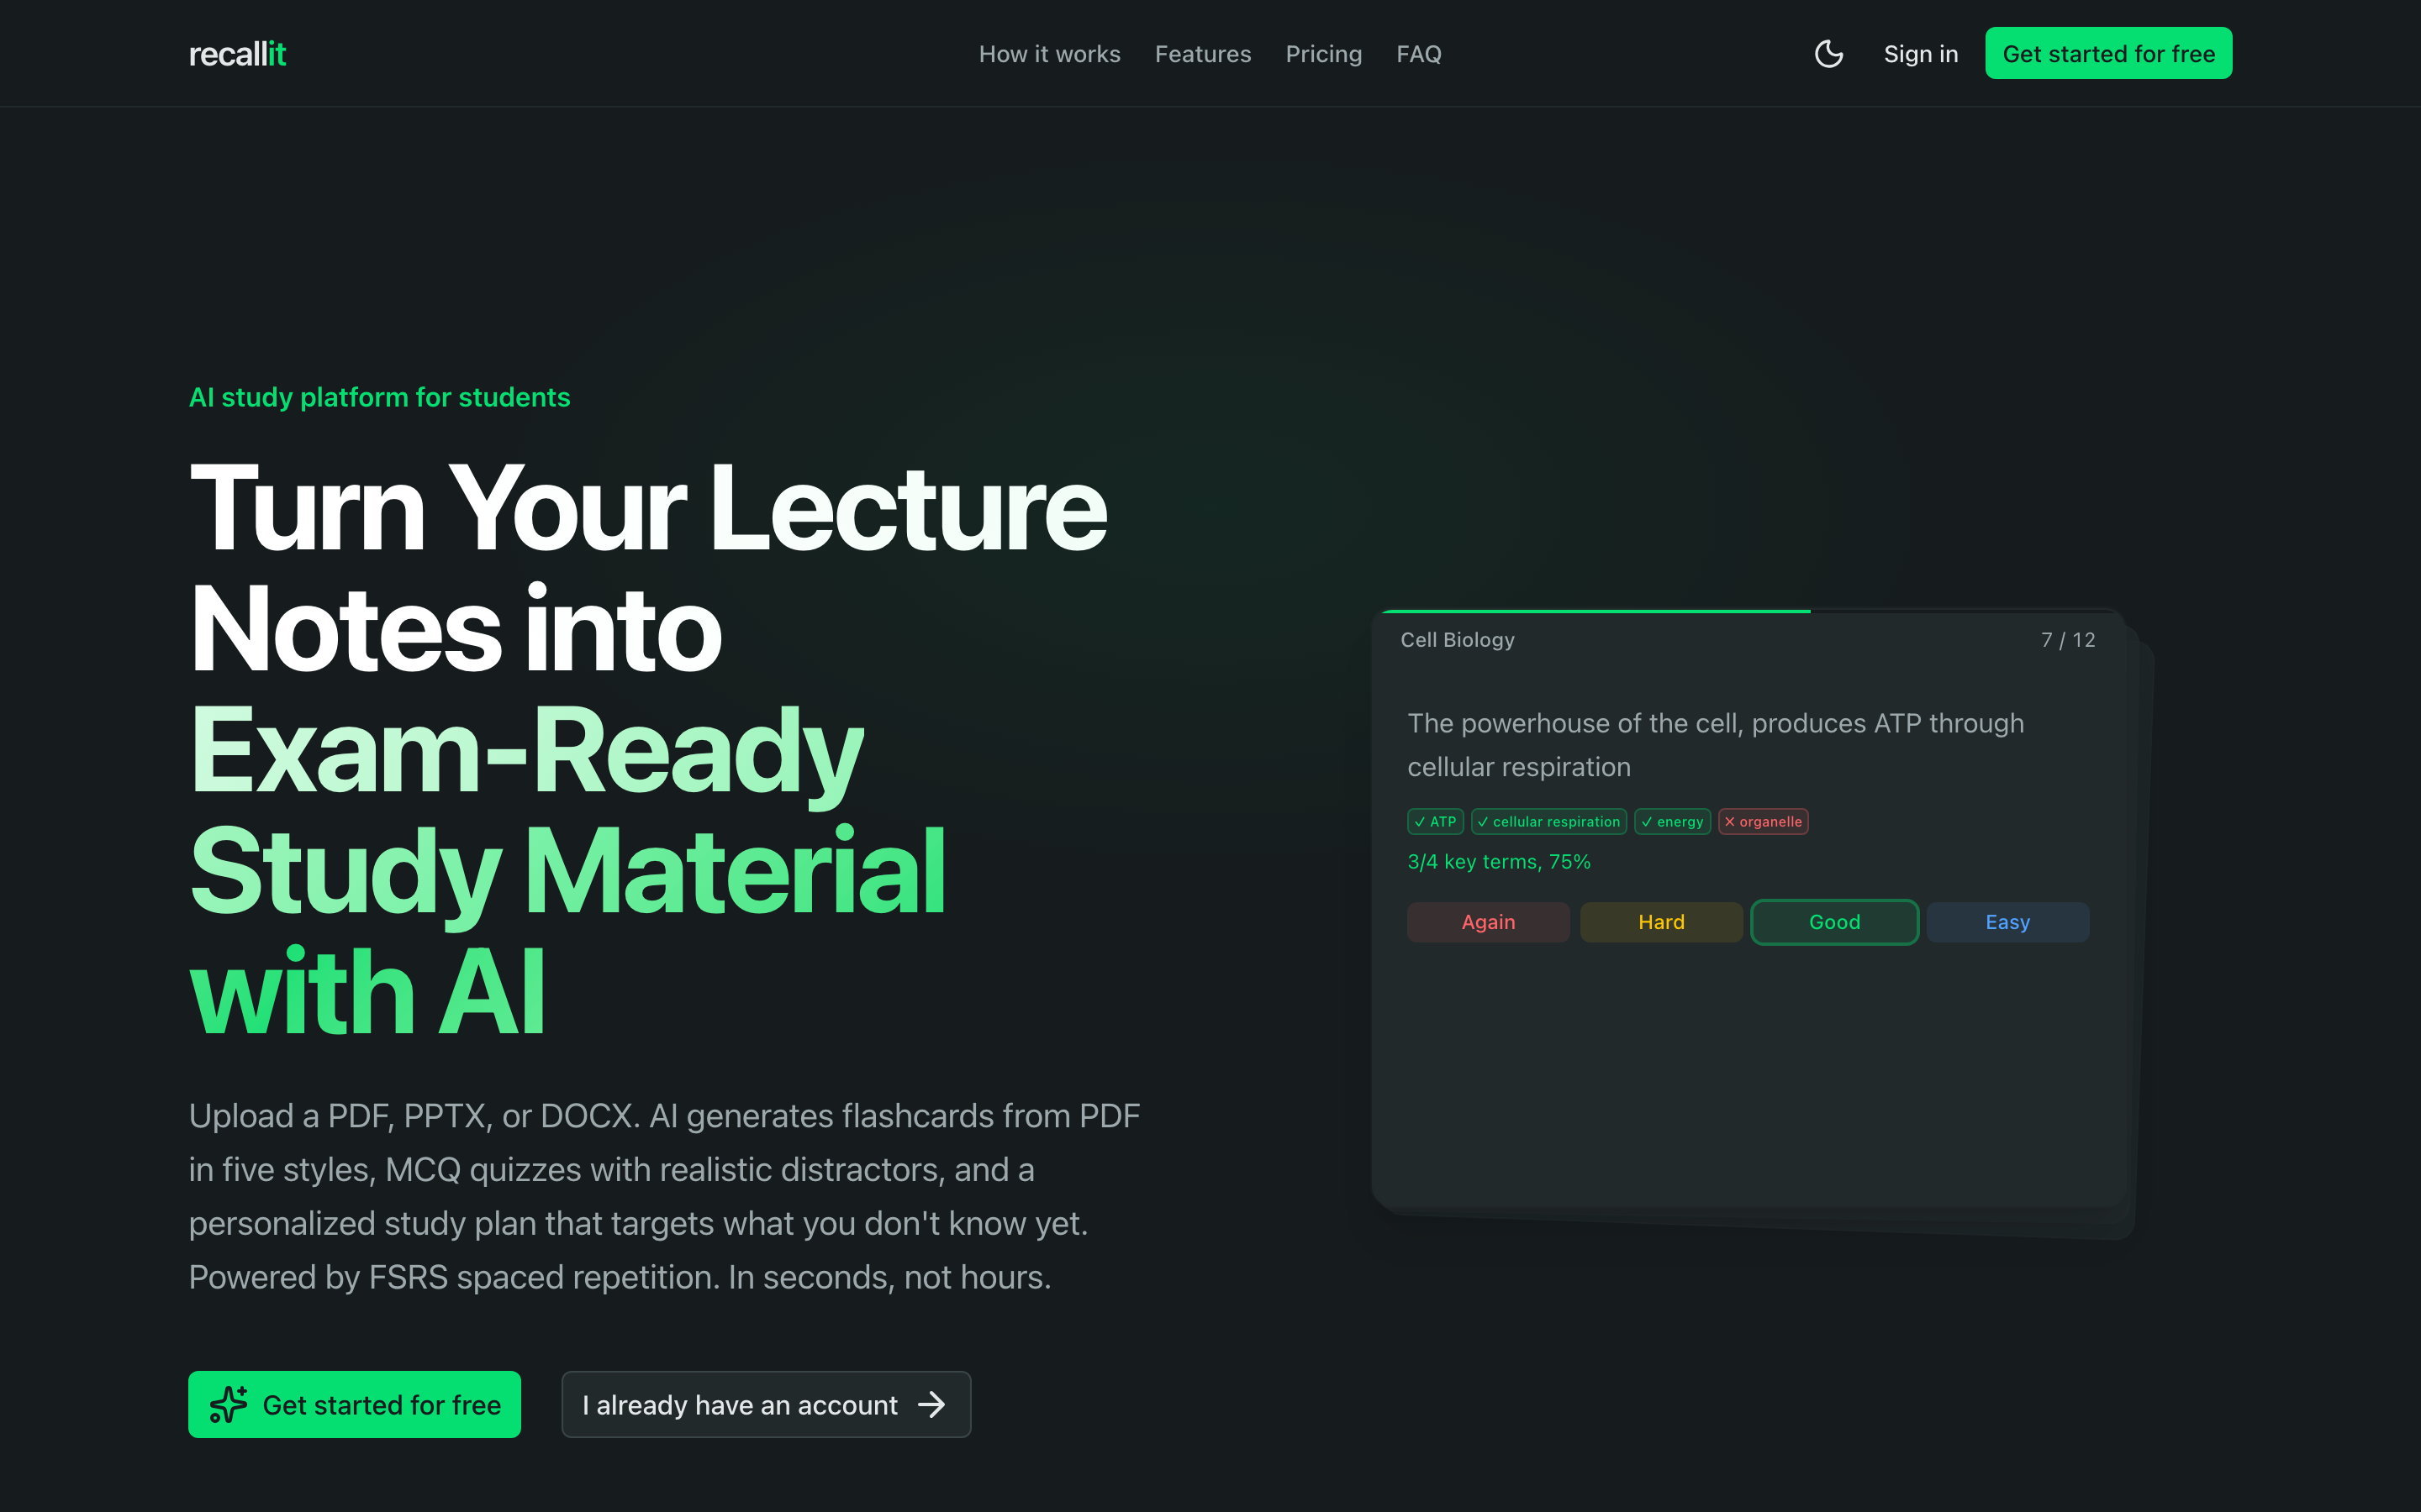
Task: Click the checkmark energy key term tag
Action: (x=1672, y=822)
